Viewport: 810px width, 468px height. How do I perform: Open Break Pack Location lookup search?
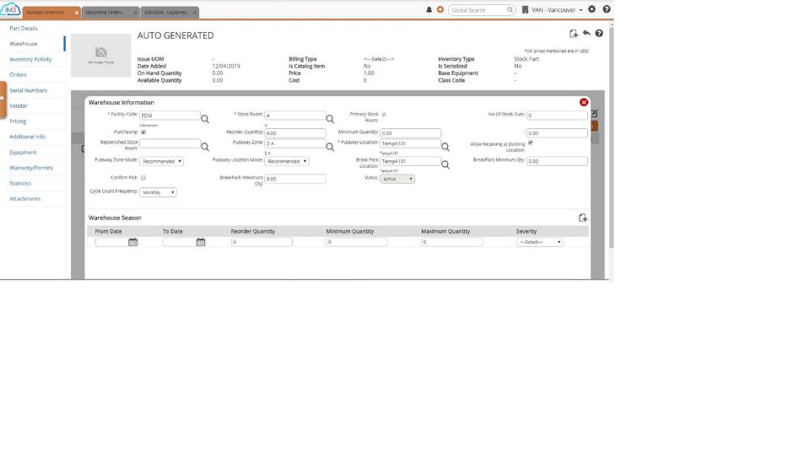[445, 164]
